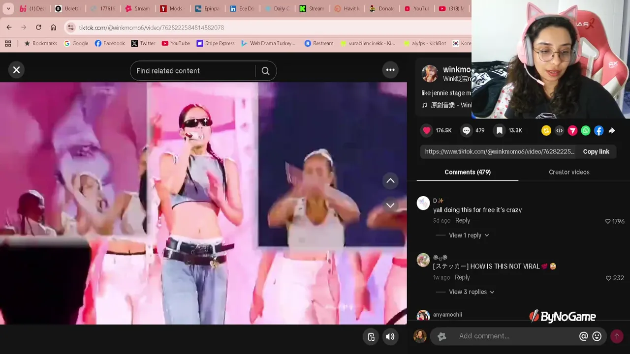This screenshot has width=630, height=354.
Task: Insert a mention with the @ icon
Action: (x=583, y=336)
